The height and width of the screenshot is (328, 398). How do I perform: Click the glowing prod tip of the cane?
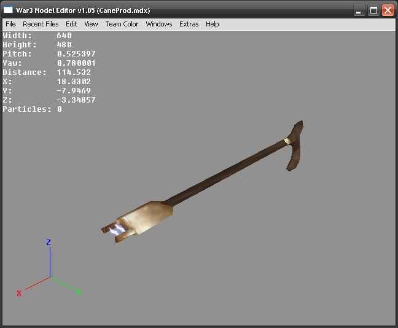pyautogui.click(x=117, y=230)
